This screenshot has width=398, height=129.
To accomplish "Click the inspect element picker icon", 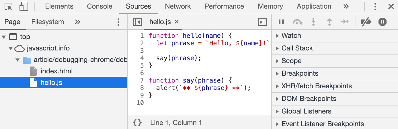I will pos(9,7).
